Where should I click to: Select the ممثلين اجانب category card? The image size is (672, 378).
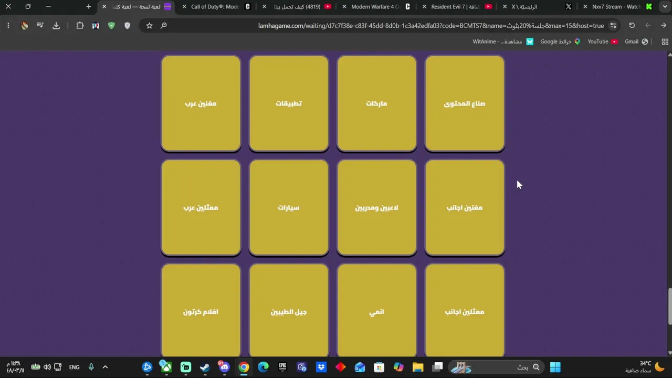click(x=465, y=311)
